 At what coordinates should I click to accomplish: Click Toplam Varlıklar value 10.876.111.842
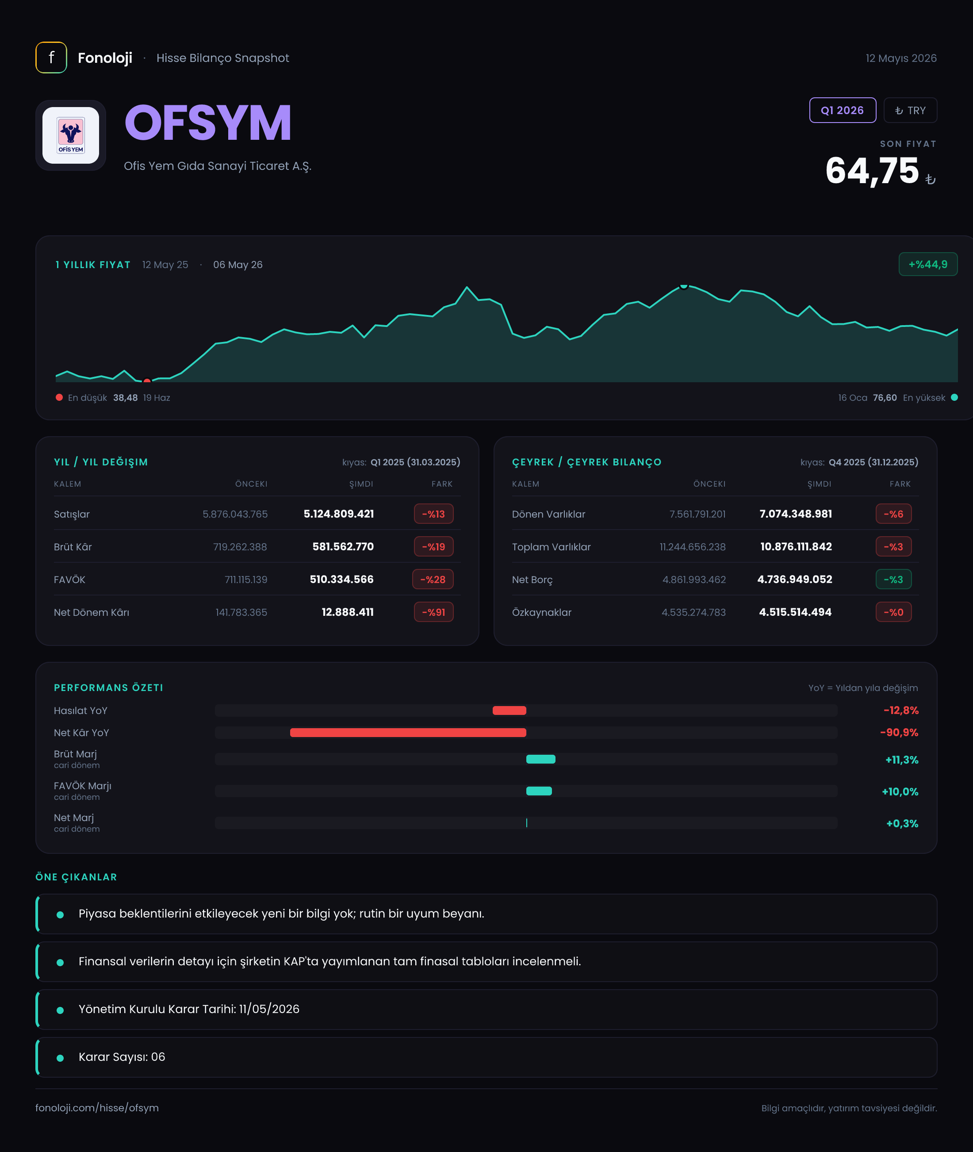[x=796, y=547]
